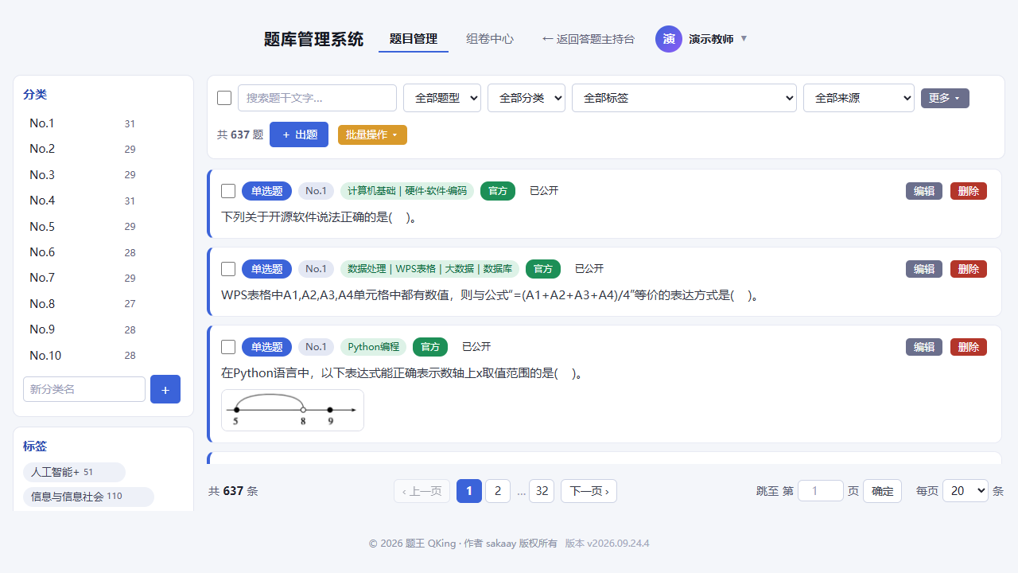Switch to the 题目管理 tab
The height and width of the screenshot is (573, 1018).
414,39
